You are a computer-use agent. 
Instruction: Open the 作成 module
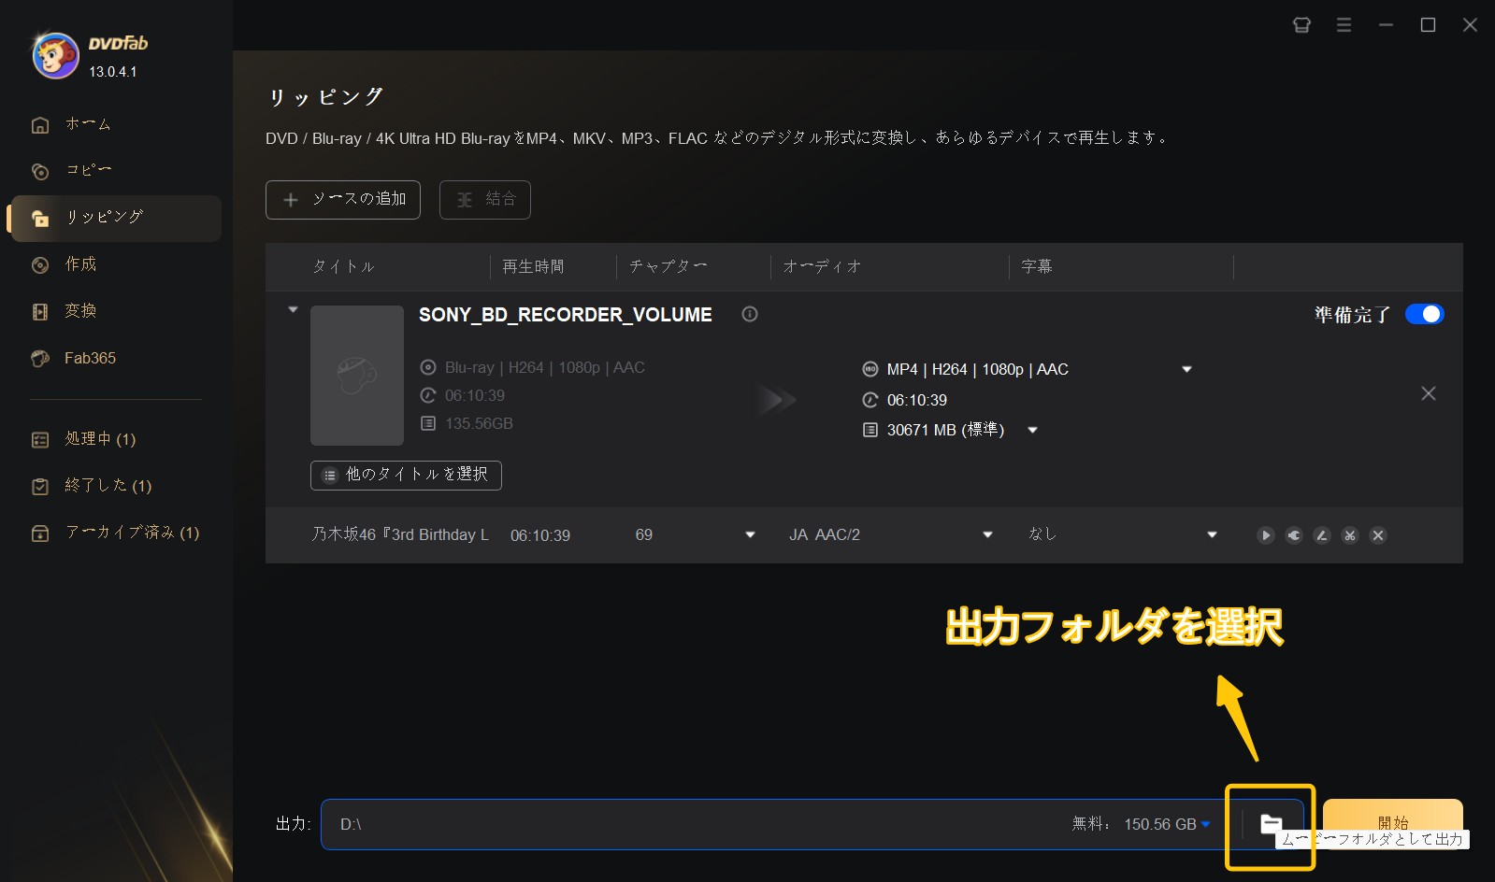click(80, 264)
